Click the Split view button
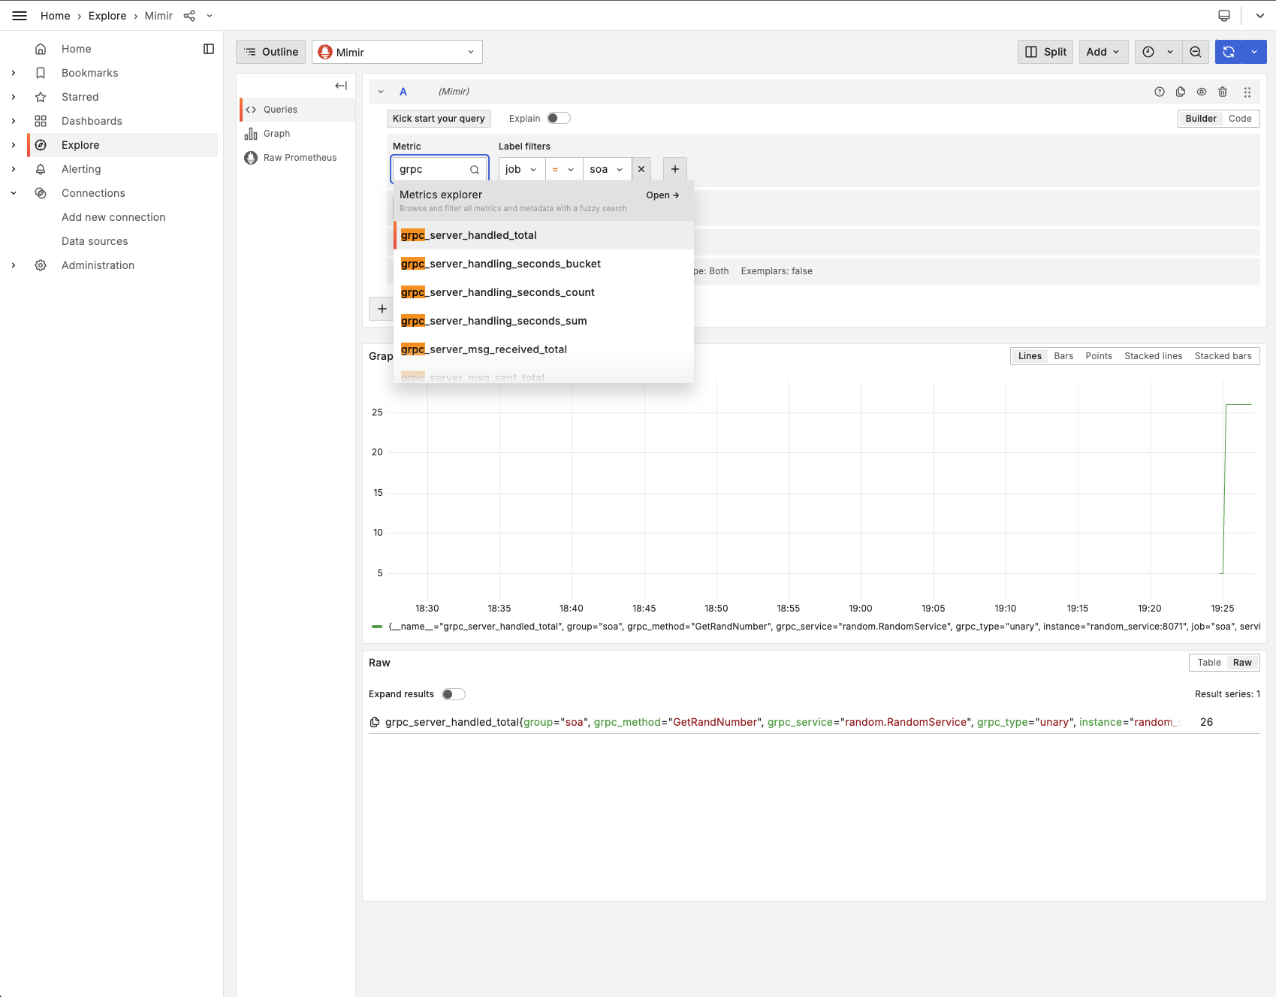The width and height of the screenshot is (1276, 997). pyautogui.click(x=1045, y=52)
